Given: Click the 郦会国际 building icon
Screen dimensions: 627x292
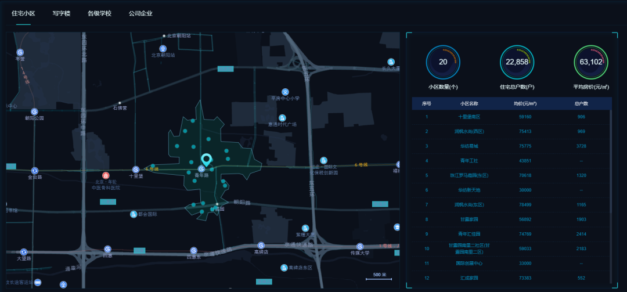Looking at the screenshot, I should pyautogui.click(x=134, y=214).
